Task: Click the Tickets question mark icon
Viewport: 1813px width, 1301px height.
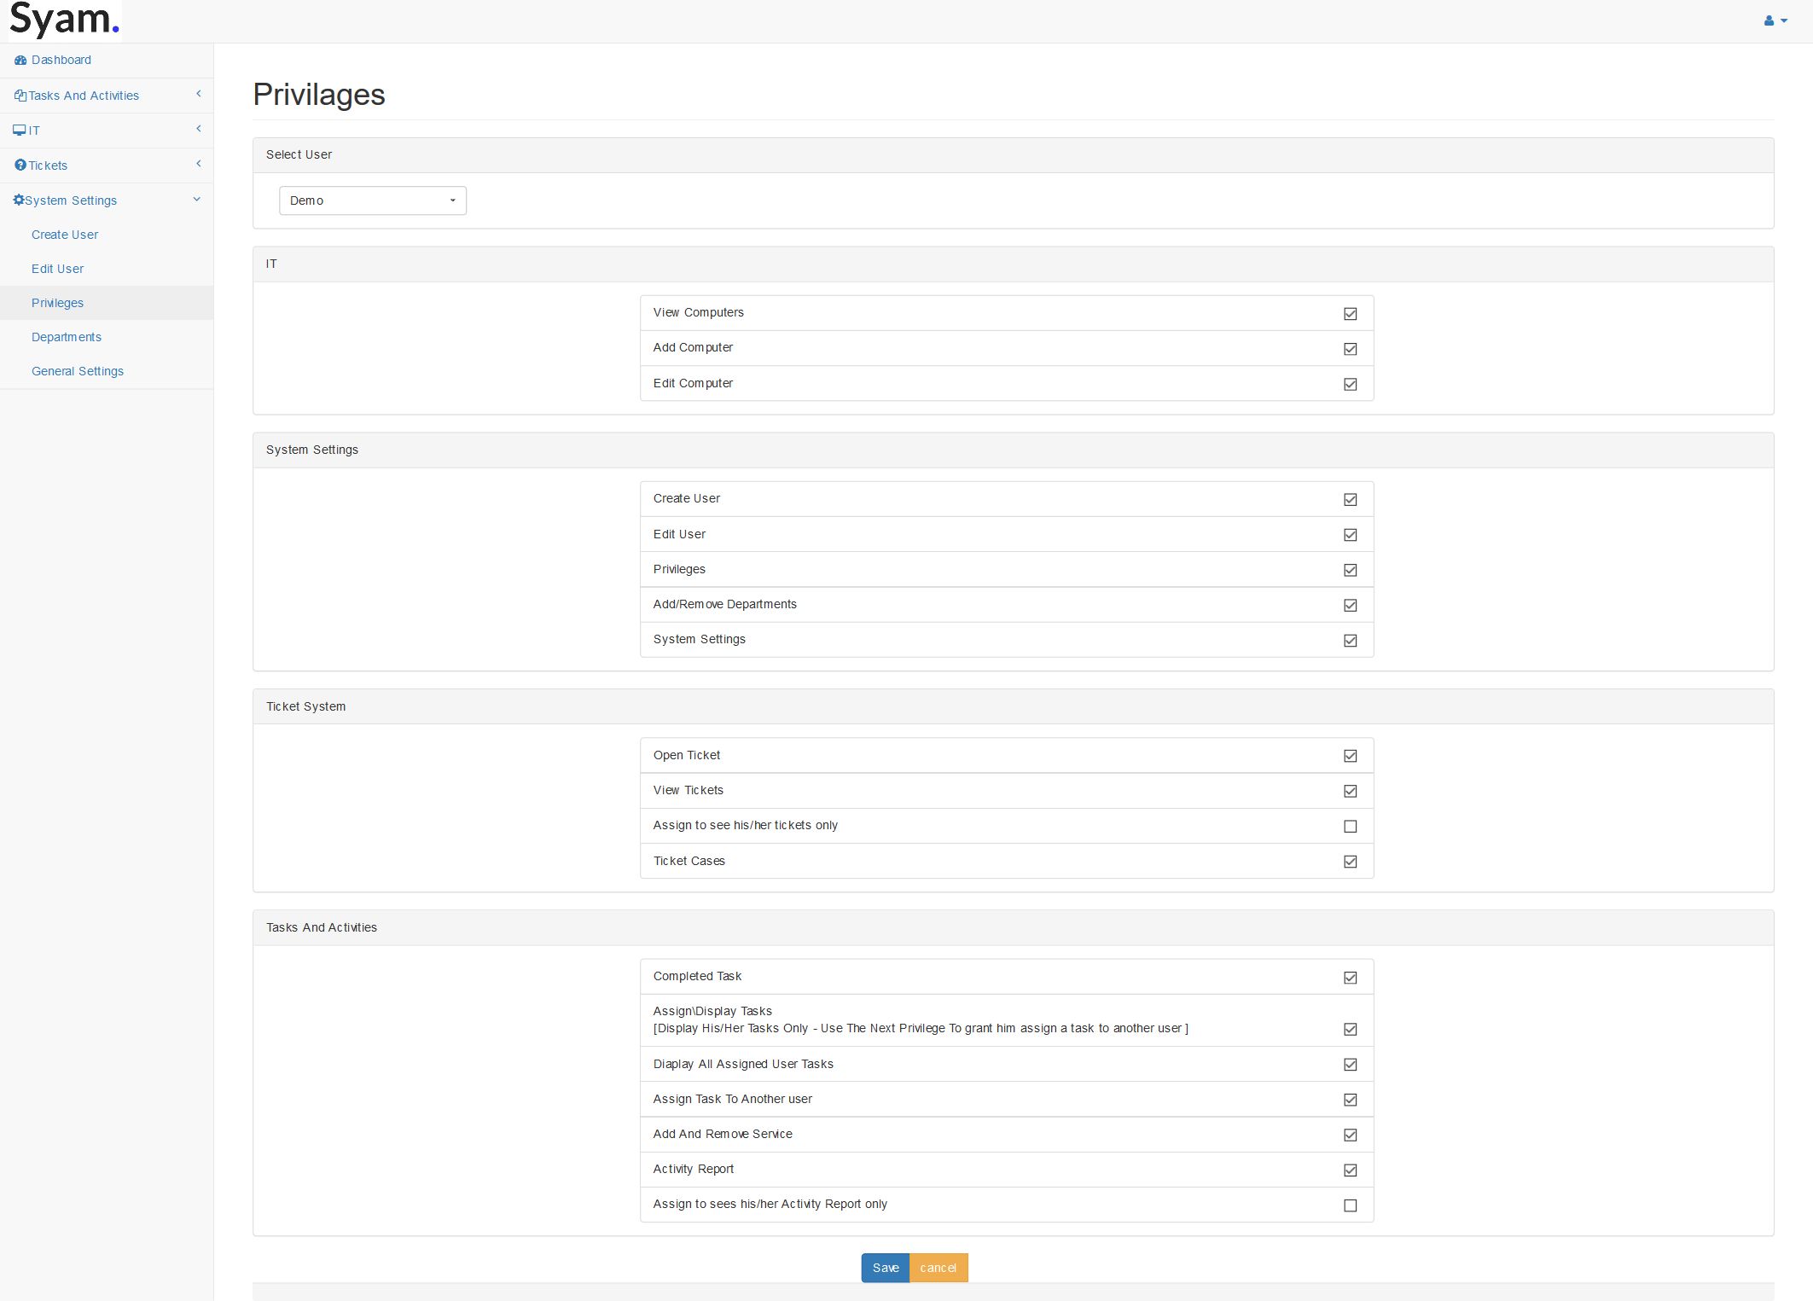Action: [20, 165]
